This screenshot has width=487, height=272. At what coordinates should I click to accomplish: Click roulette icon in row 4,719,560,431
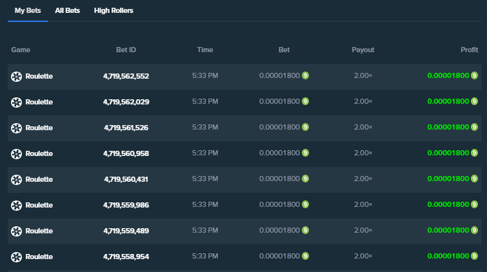(x=17, y=179)
